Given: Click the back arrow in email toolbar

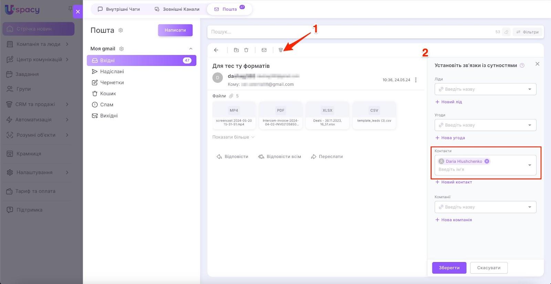Looking at the screenshot, I should (216, 50).
